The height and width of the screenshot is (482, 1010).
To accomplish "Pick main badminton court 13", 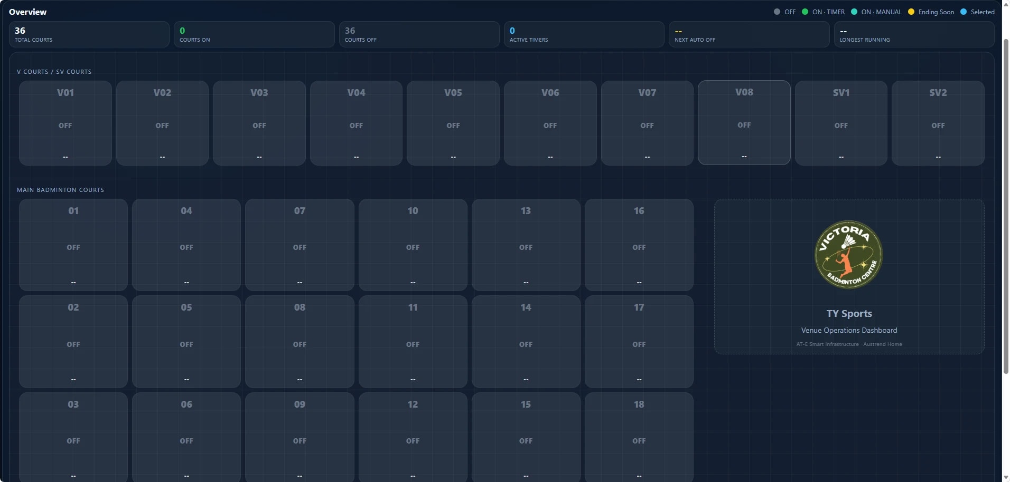I will point(526,245).
